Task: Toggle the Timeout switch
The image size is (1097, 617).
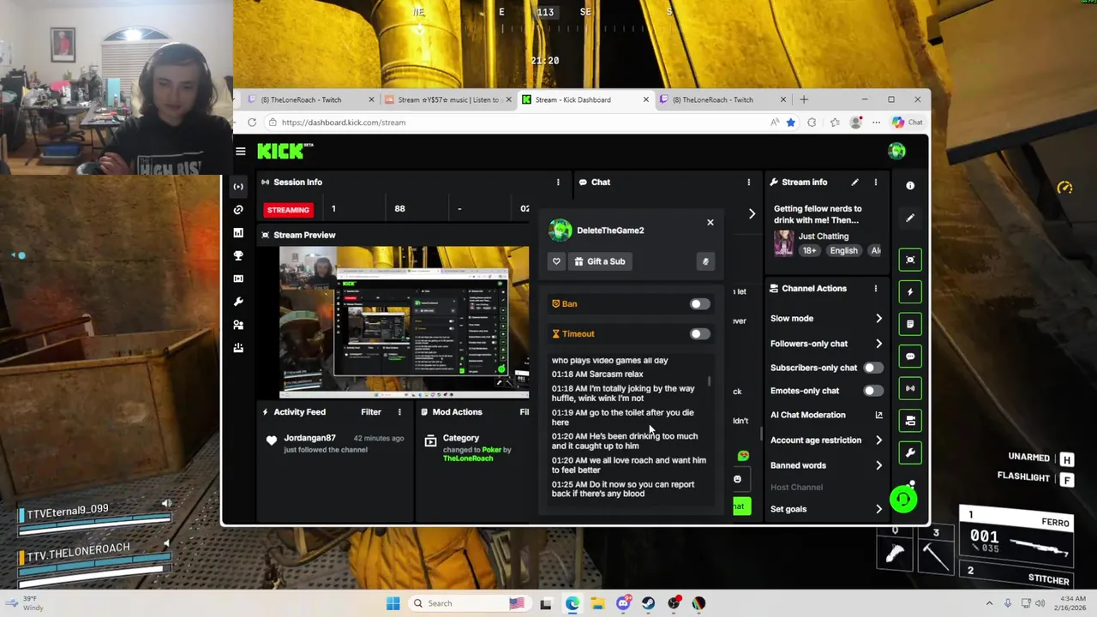Action: click(x=699, y=334)
